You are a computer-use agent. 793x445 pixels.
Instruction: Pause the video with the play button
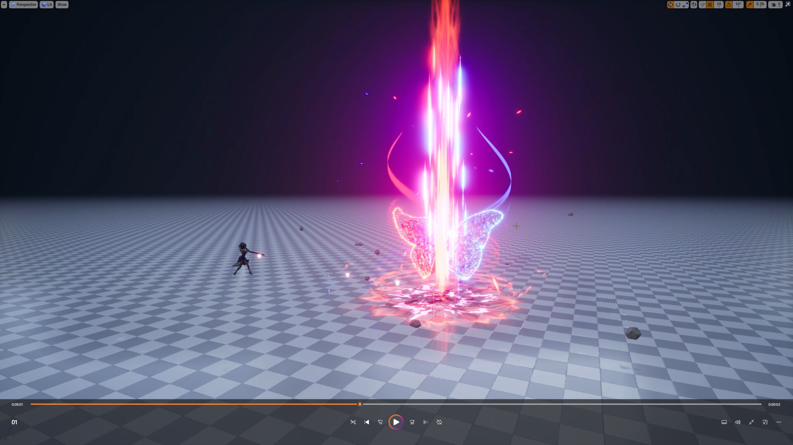396,422
